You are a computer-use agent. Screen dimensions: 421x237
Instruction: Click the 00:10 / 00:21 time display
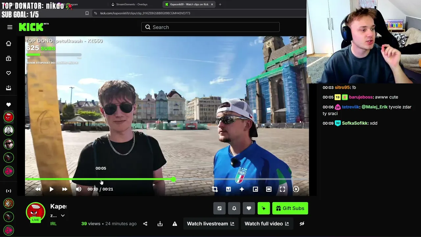[x=100, y=189]
